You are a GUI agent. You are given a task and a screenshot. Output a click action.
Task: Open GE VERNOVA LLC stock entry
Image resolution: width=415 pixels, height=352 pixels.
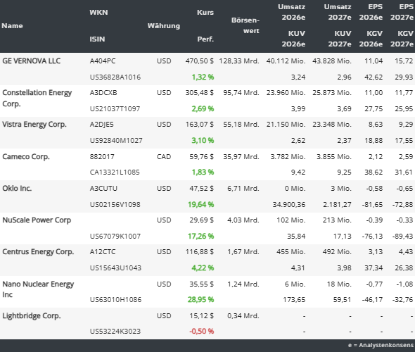tap(31, 61)
